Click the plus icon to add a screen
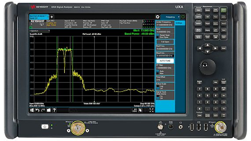Image resolution: width=251 pixels, height=141 pixels. click(x=52, y=17)
